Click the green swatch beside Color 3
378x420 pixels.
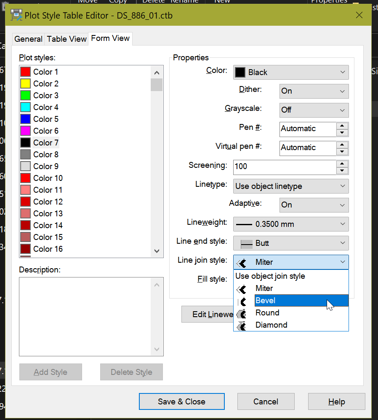25,95
